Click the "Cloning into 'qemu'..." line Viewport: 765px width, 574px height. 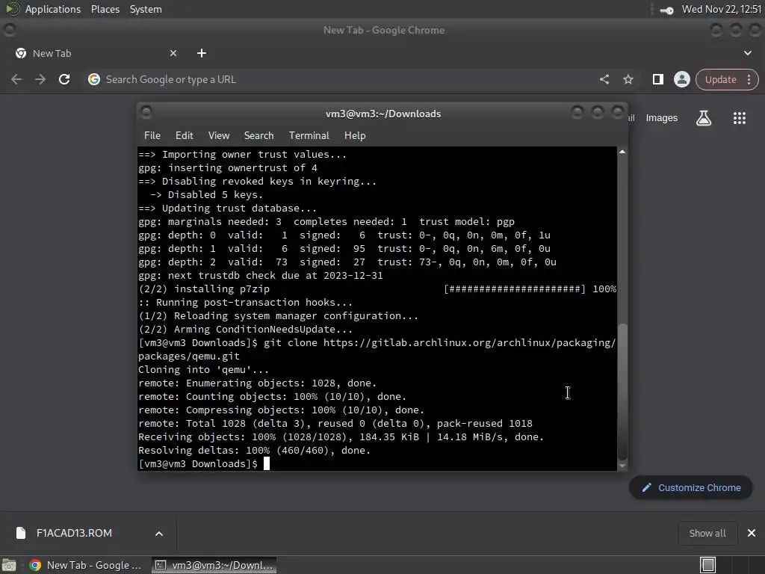tap(203, 369)
